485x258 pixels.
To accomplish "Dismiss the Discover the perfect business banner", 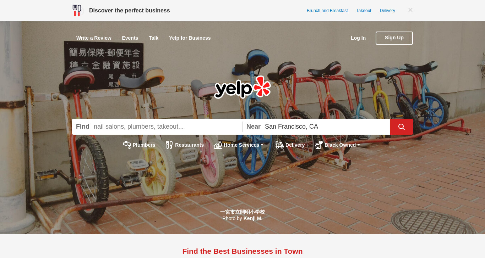I will 410,10.
